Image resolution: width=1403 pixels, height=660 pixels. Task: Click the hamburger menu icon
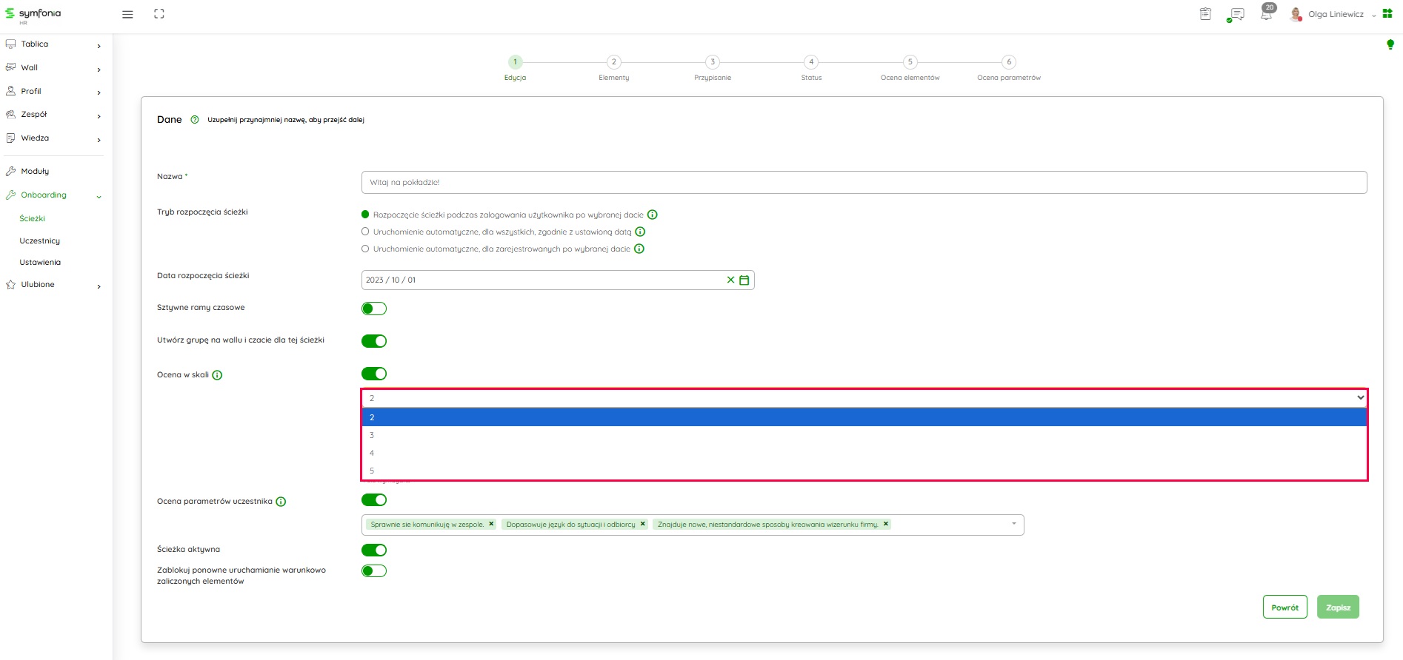point(127,14)
